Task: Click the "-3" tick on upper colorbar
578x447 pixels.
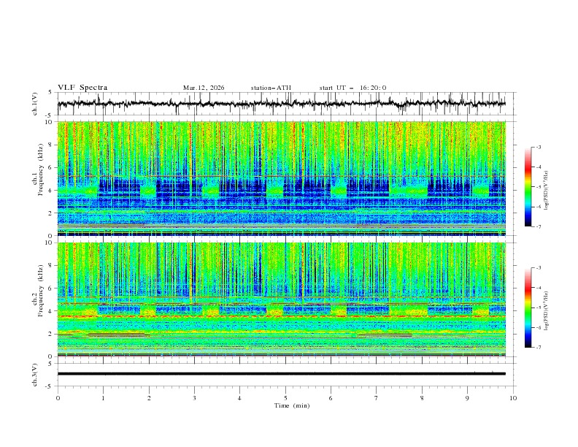Action: 539,147
